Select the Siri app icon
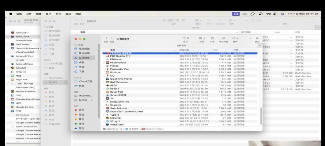This screenshot has width=325, height=146. tap(107, 99)
